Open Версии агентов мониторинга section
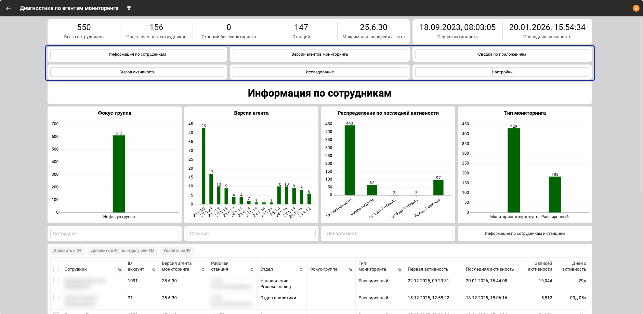 click(319, 54)
